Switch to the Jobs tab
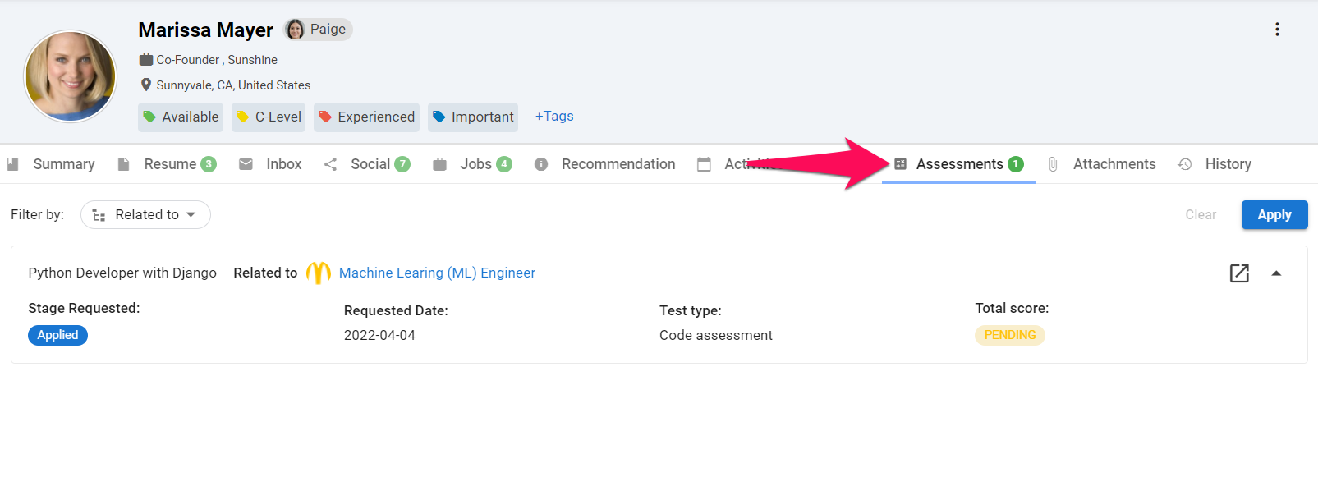This screenshot has height=491, width=1318. (x=472, y=164)
